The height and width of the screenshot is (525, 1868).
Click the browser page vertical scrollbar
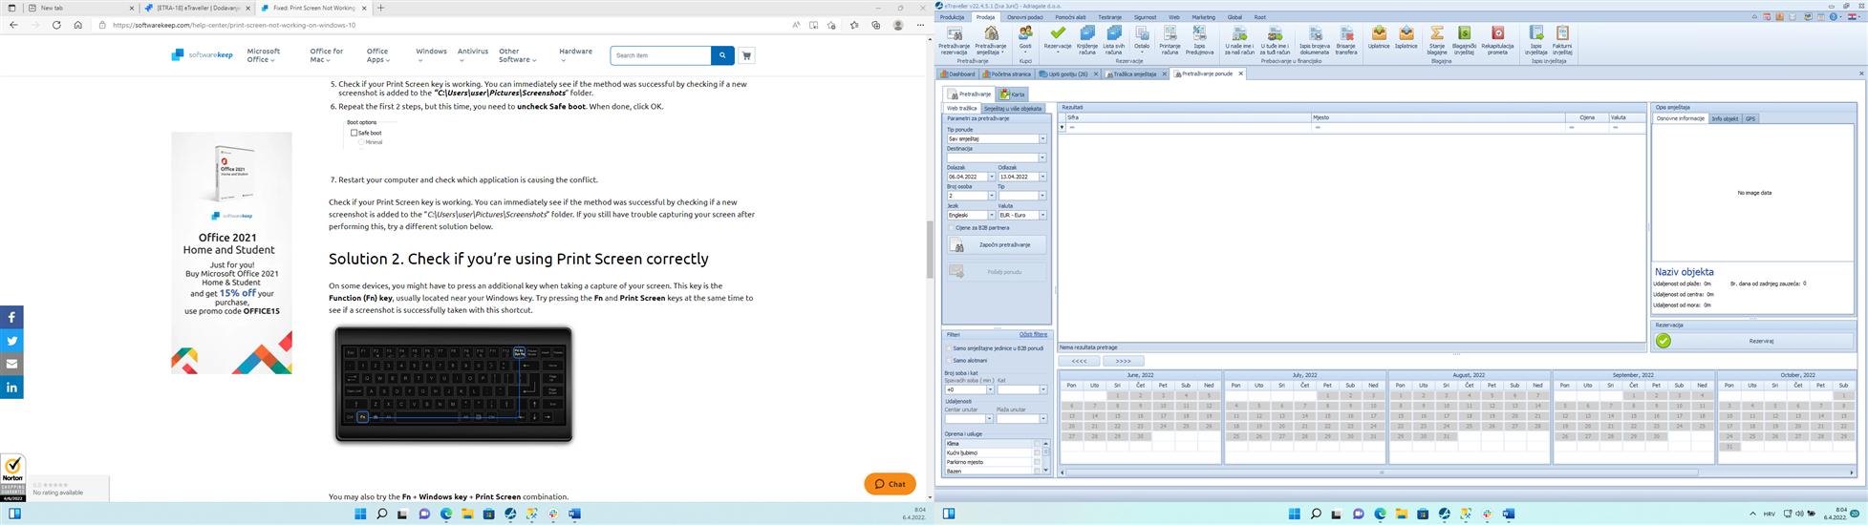[930, 248]
